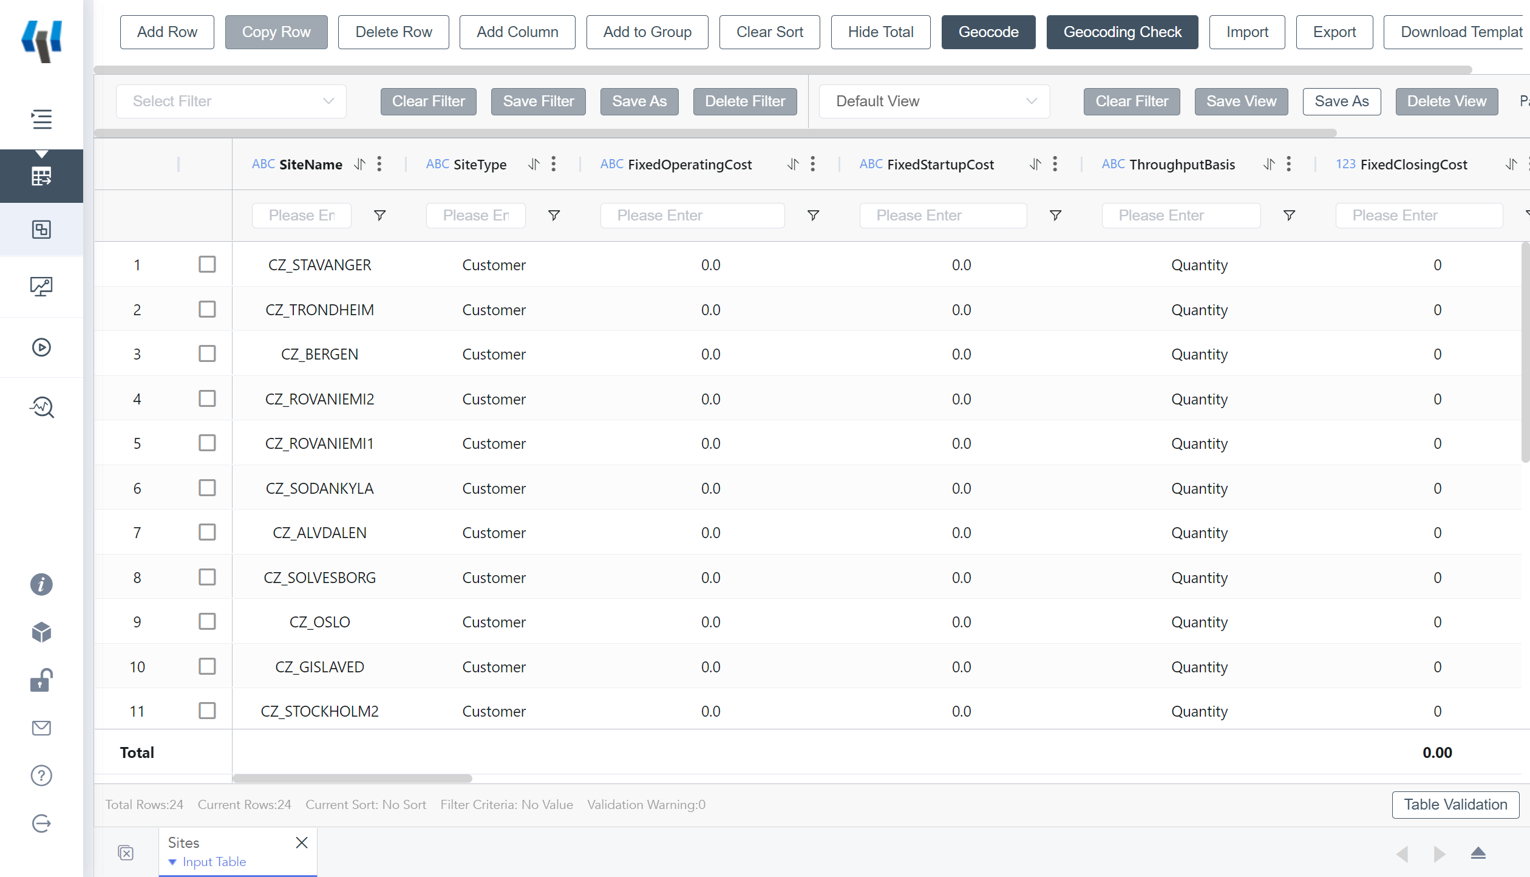Image resolution: width=1530 pixels, height=877 pixels.
Task: Sort by the FixedStartupCost column
Action: [1035, 164]
